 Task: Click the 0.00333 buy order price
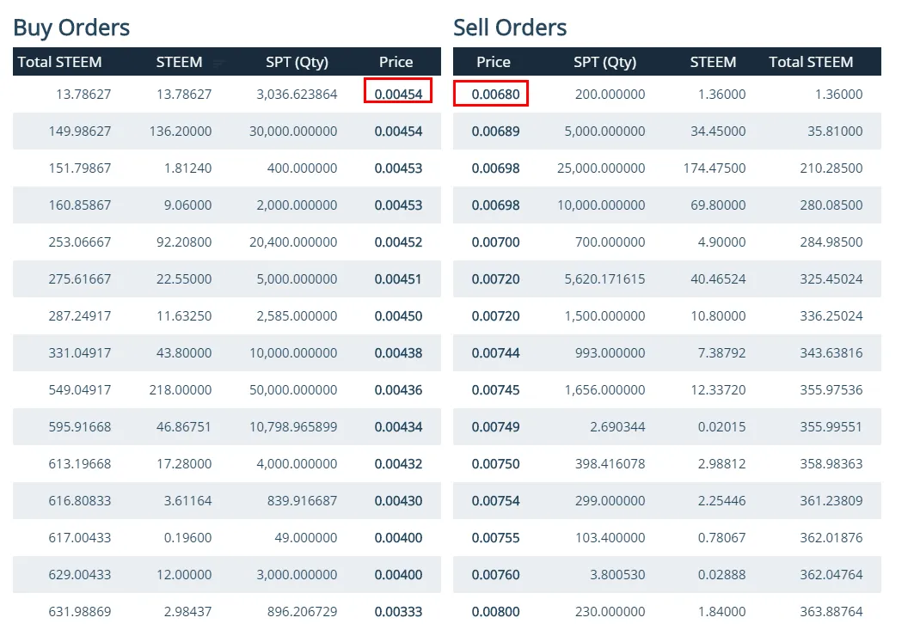pos(398,612)
